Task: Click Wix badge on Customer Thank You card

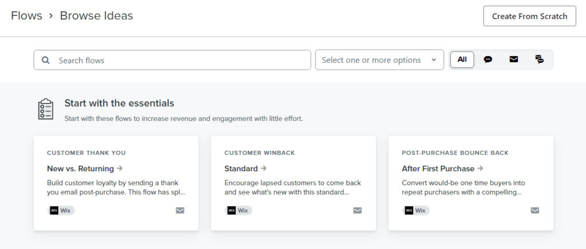Action: coord(61,210)
